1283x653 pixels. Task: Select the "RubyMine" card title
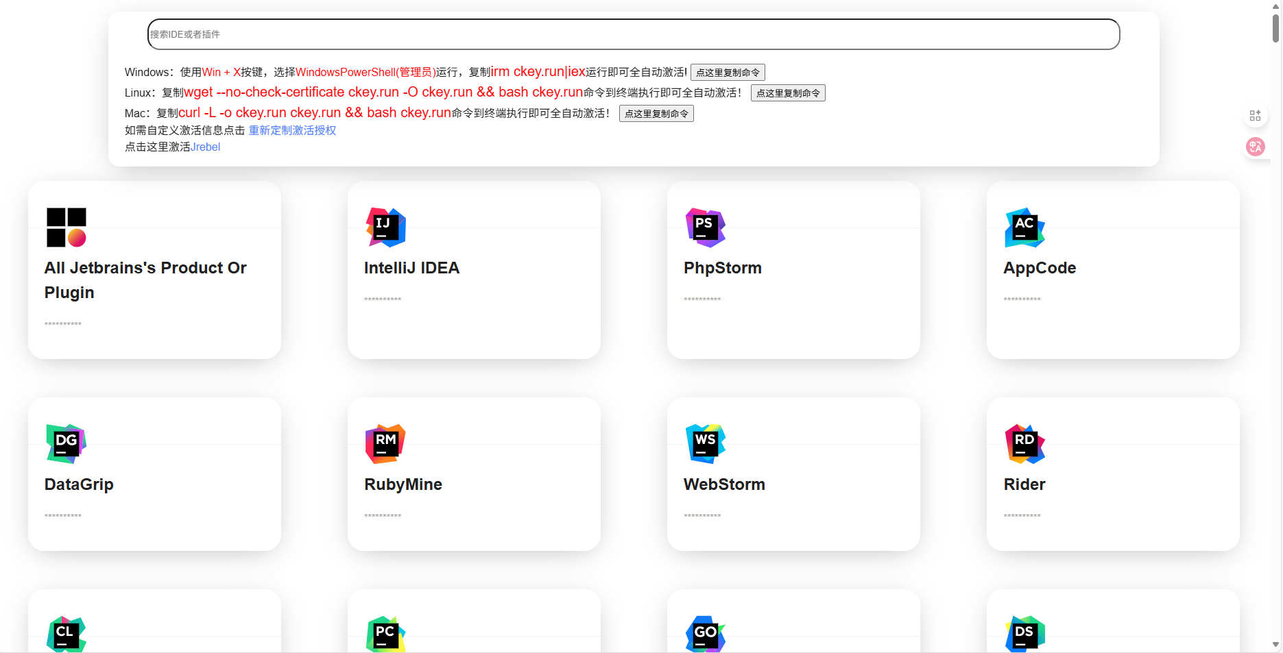(403, 484)
